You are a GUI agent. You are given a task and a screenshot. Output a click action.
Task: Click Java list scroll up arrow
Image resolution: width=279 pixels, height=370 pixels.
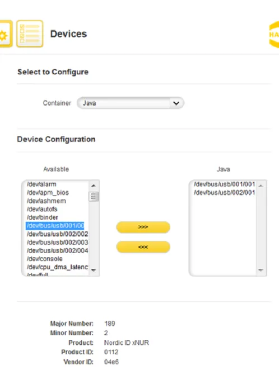point(261,186)
